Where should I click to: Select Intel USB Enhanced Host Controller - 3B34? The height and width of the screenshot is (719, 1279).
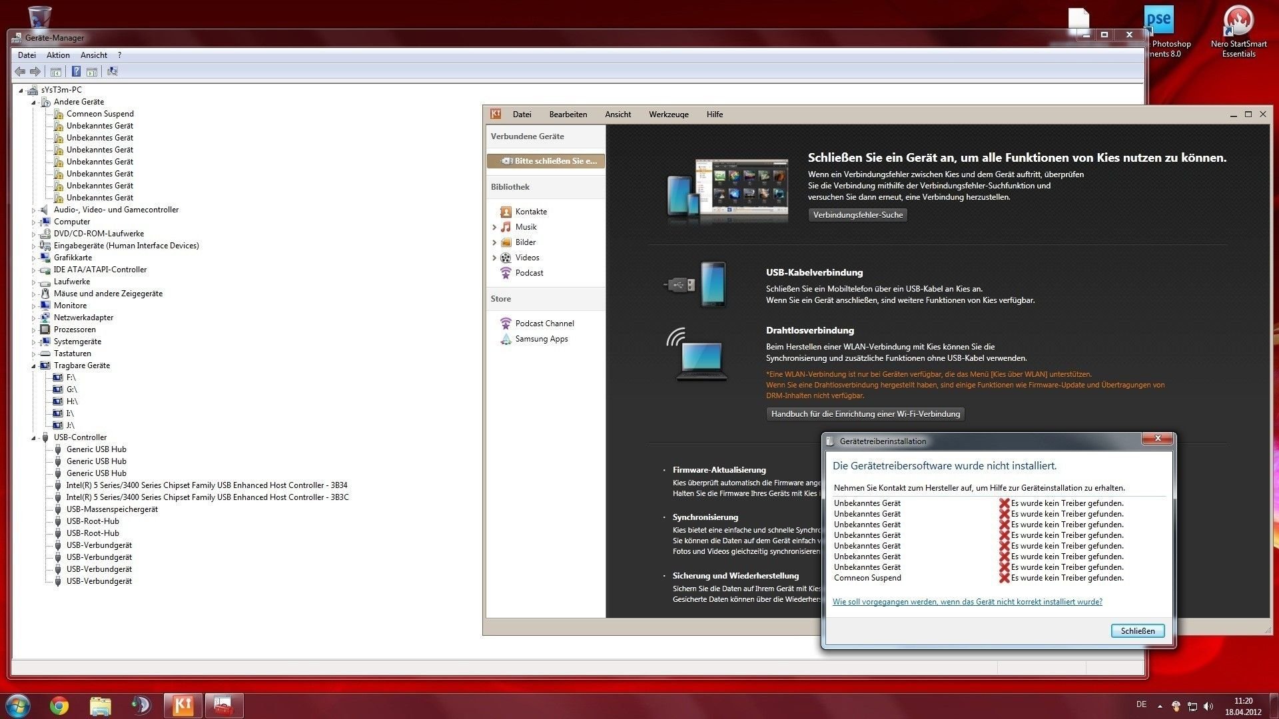[207, 485]
